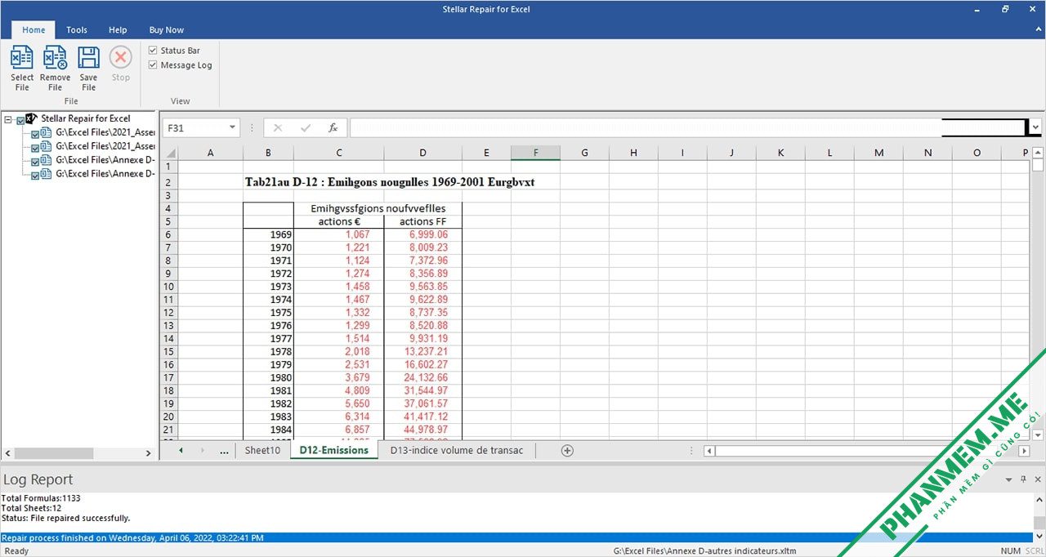Select column D header
Image resolution: width=1046 pixels, height=557 pixels.
coord(422,153)
